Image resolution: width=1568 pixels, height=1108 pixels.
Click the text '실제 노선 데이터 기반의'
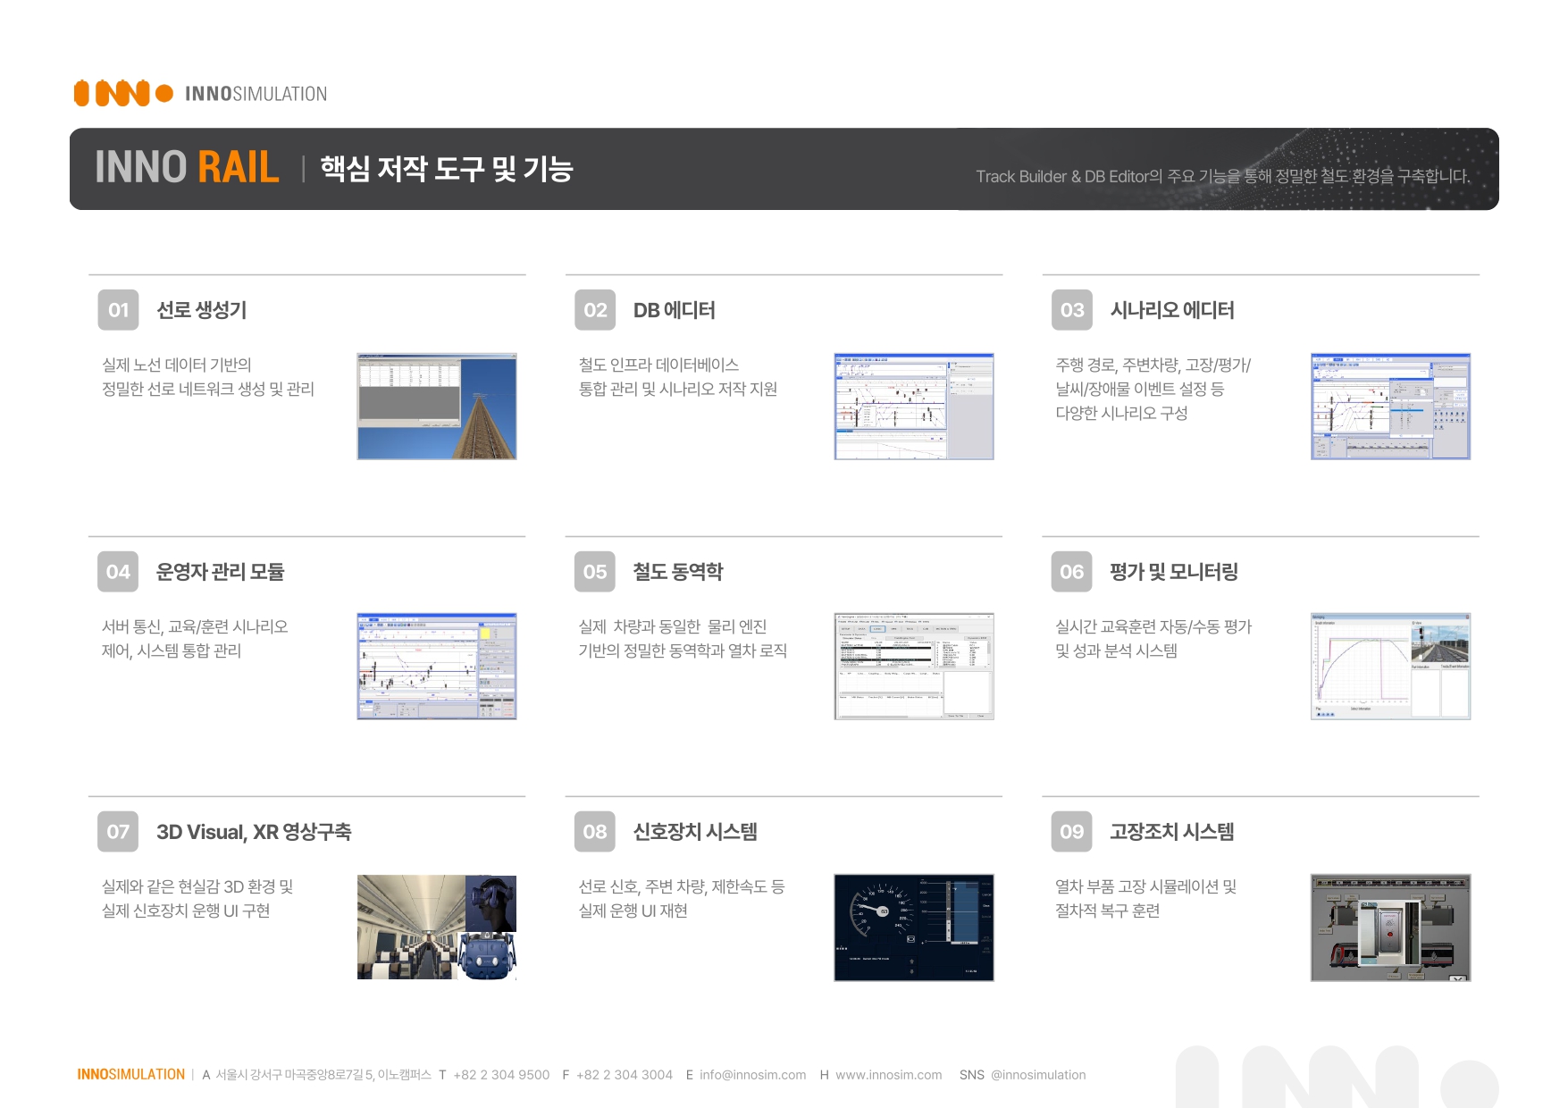tap(177, 365)
